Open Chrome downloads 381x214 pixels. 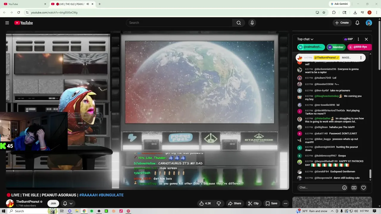355,12
